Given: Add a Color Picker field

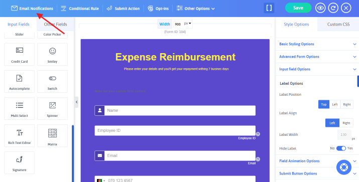Looking at the screenshot, I should [52, 35].
